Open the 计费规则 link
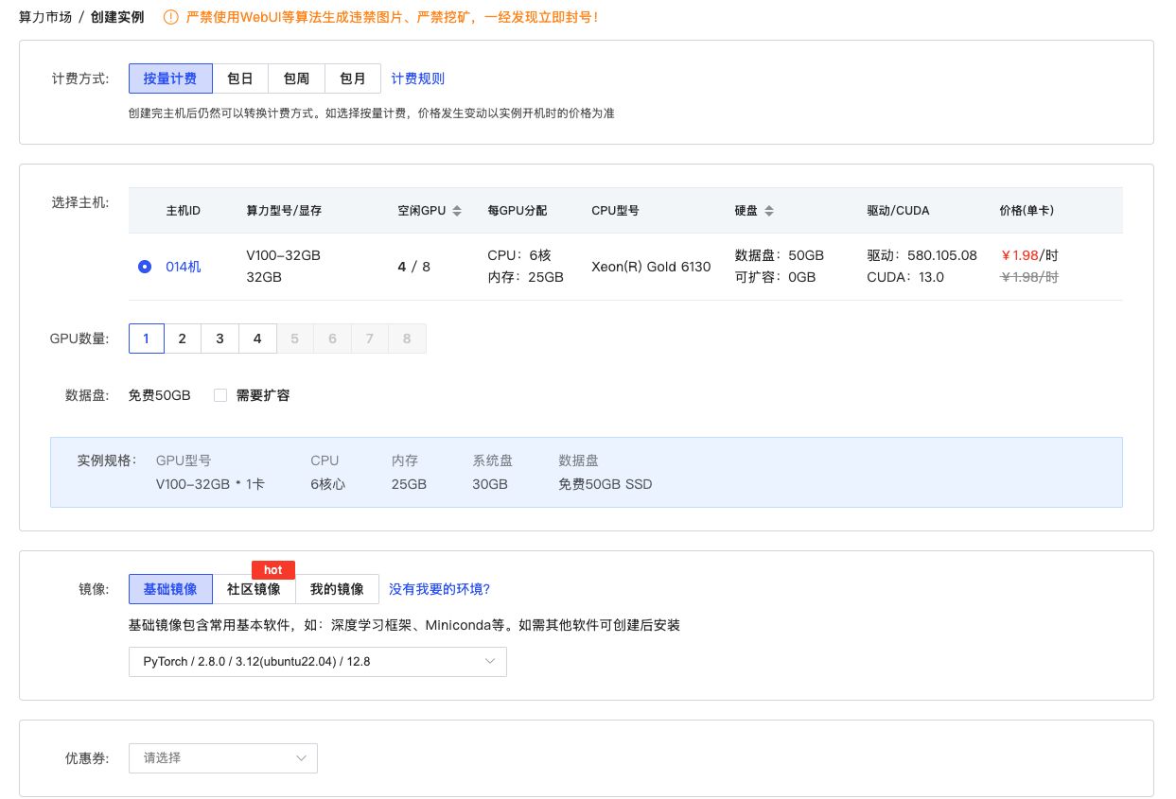The height and width of the screenshot is (799, 1176). 418,78
